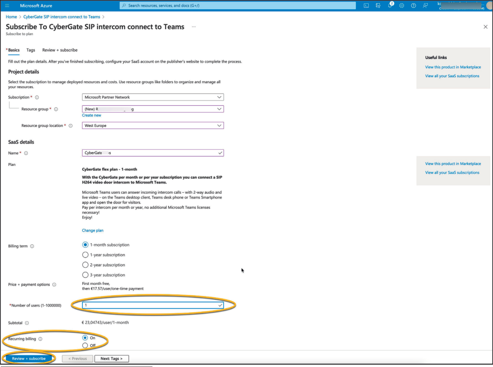This screenshot has width=493, height=367.
Task: Select the 3-year subscription option
Action: click(x=85, y=274)
